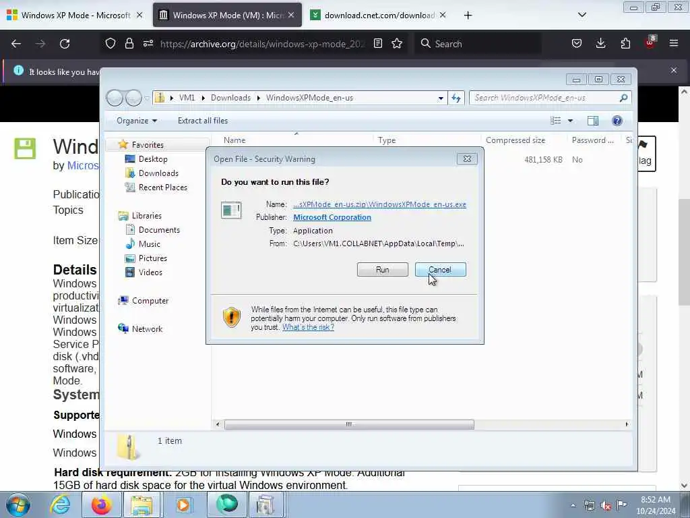Screen dimensions: 690x518
Task: Open the Pictures library
Action: coord(153,258)
